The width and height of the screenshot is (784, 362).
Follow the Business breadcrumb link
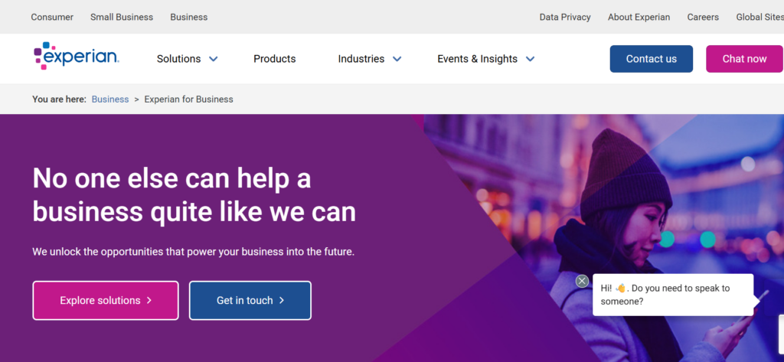(x=110, y=99)
